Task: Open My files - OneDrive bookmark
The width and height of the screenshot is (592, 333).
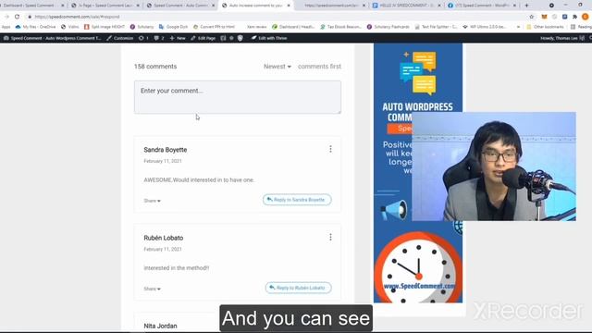Action: (35, 27)
